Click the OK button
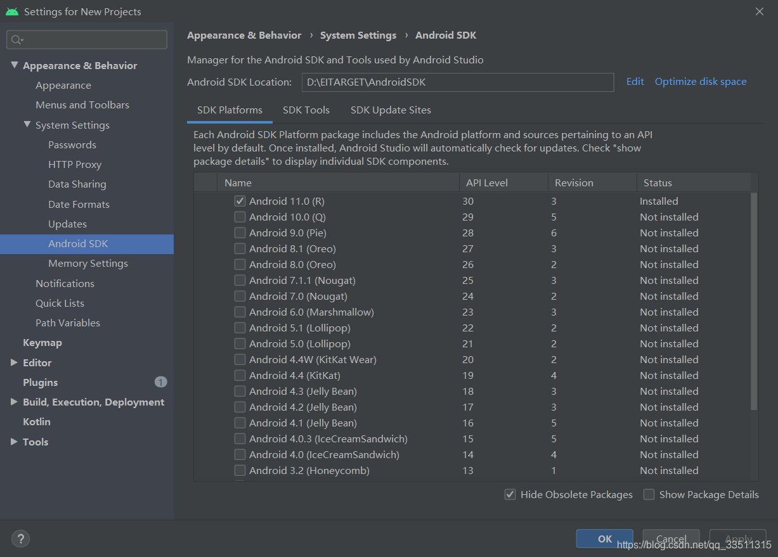Screen dimensions: 778x557 pyautogui.click(x=604, y=539)
